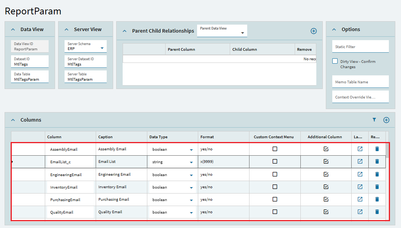The image size is (401, 228).
Task: Check Custom Context Menu for EmailList_c
Action: click(275, 161)
